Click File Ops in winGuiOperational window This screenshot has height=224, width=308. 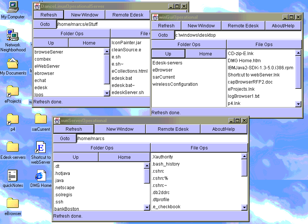(264, 45)
